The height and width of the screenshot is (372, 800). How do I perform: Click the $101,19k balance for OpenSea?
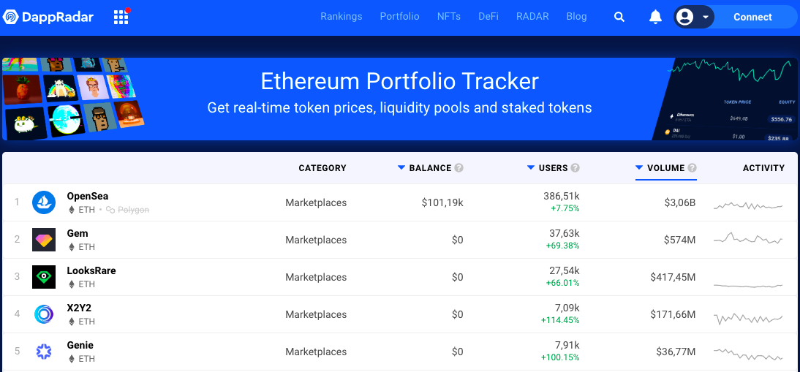[x=442, y=202]
